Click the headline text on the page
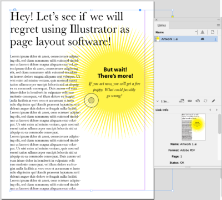Image resolution: width=222 pixels, height=200 pixels. (70, 29)
